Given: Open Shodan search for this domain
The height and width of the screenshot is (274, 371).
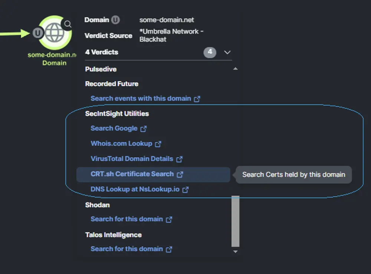Looking at the screenshot, I should pos(126,219).
